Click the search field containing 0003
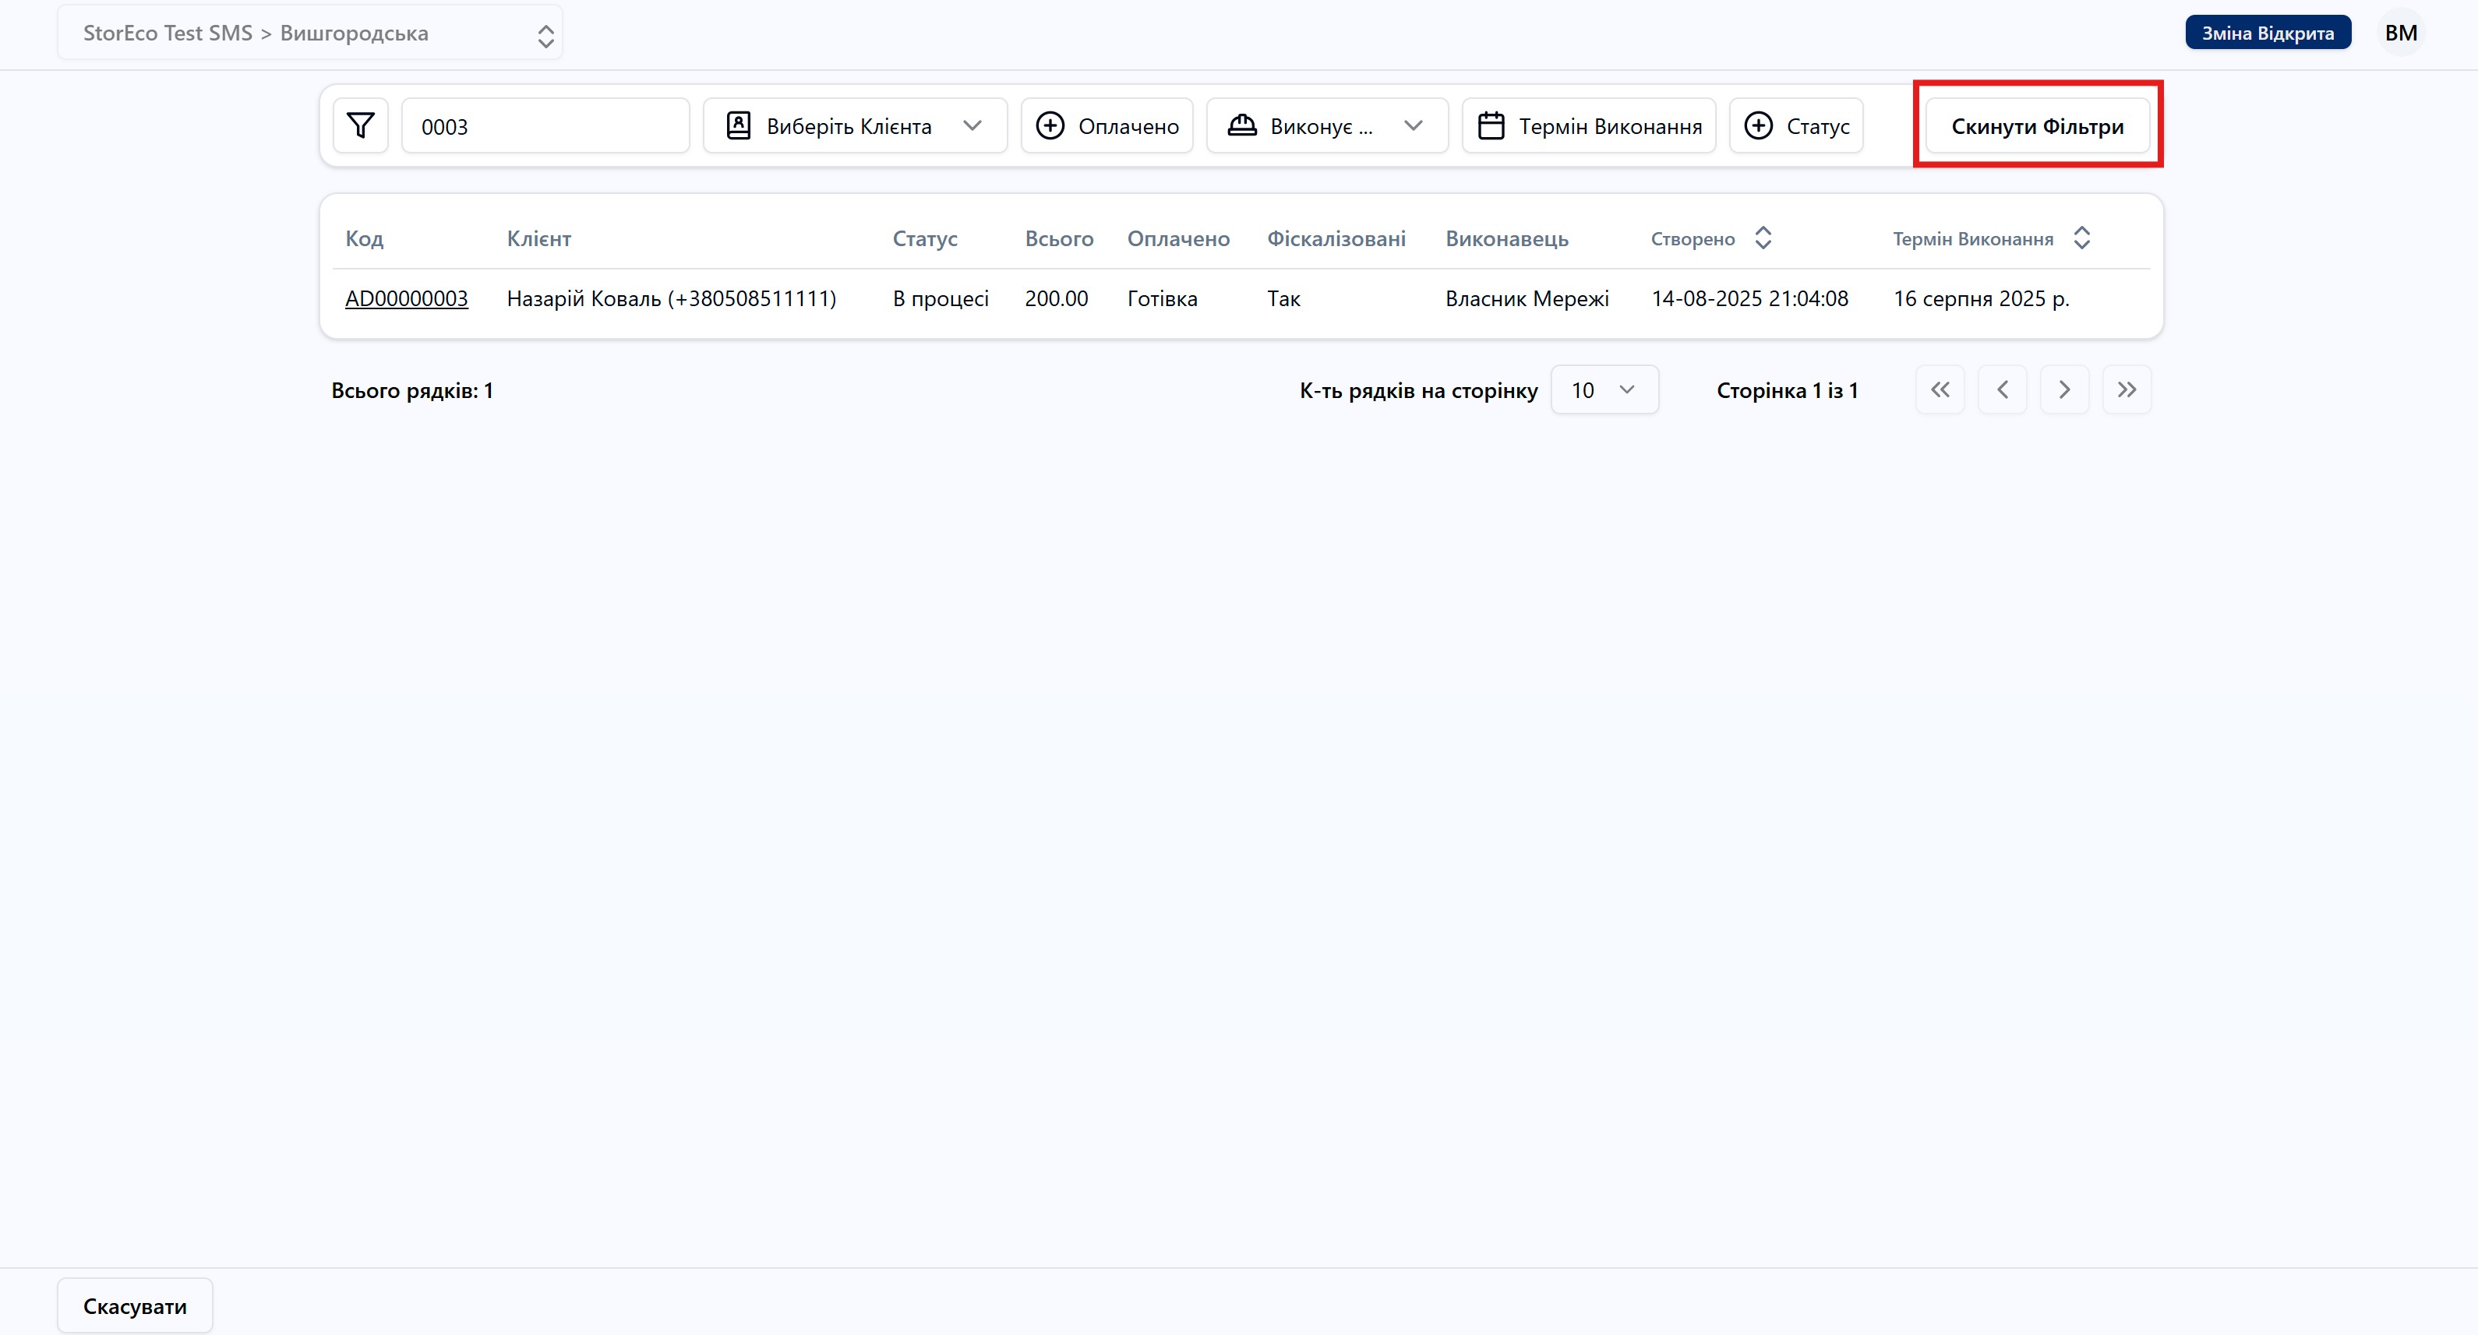2478x1335 pixels. coord(545,126)
